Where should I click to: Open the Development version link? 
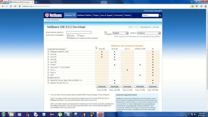point(146,27)
